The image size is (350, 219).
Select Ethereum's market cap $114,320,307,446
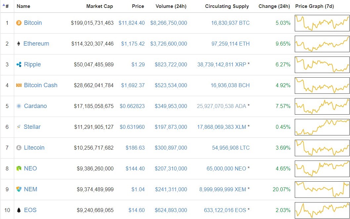pyautogui.click(x=92, y=44)
